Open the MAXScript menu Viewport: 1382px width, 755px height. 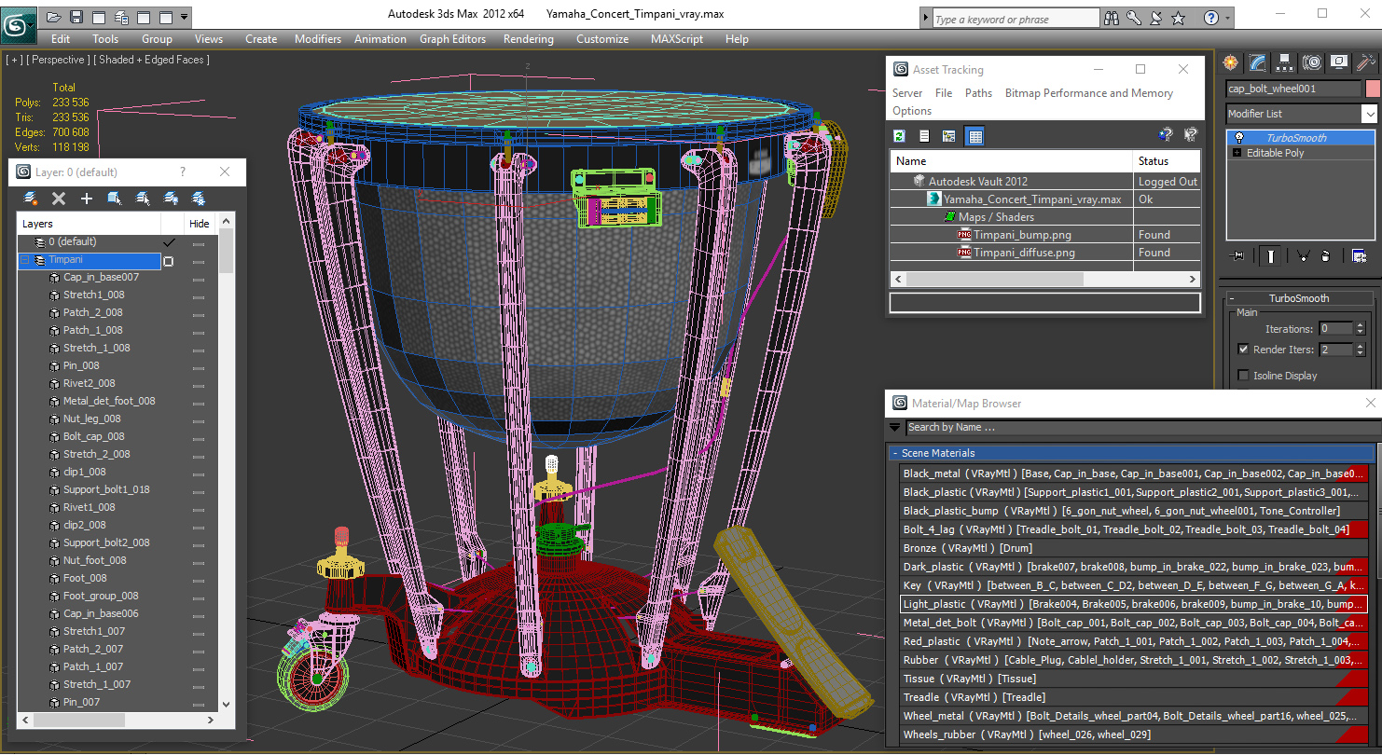pyautogui.click(x=677, y=39)
